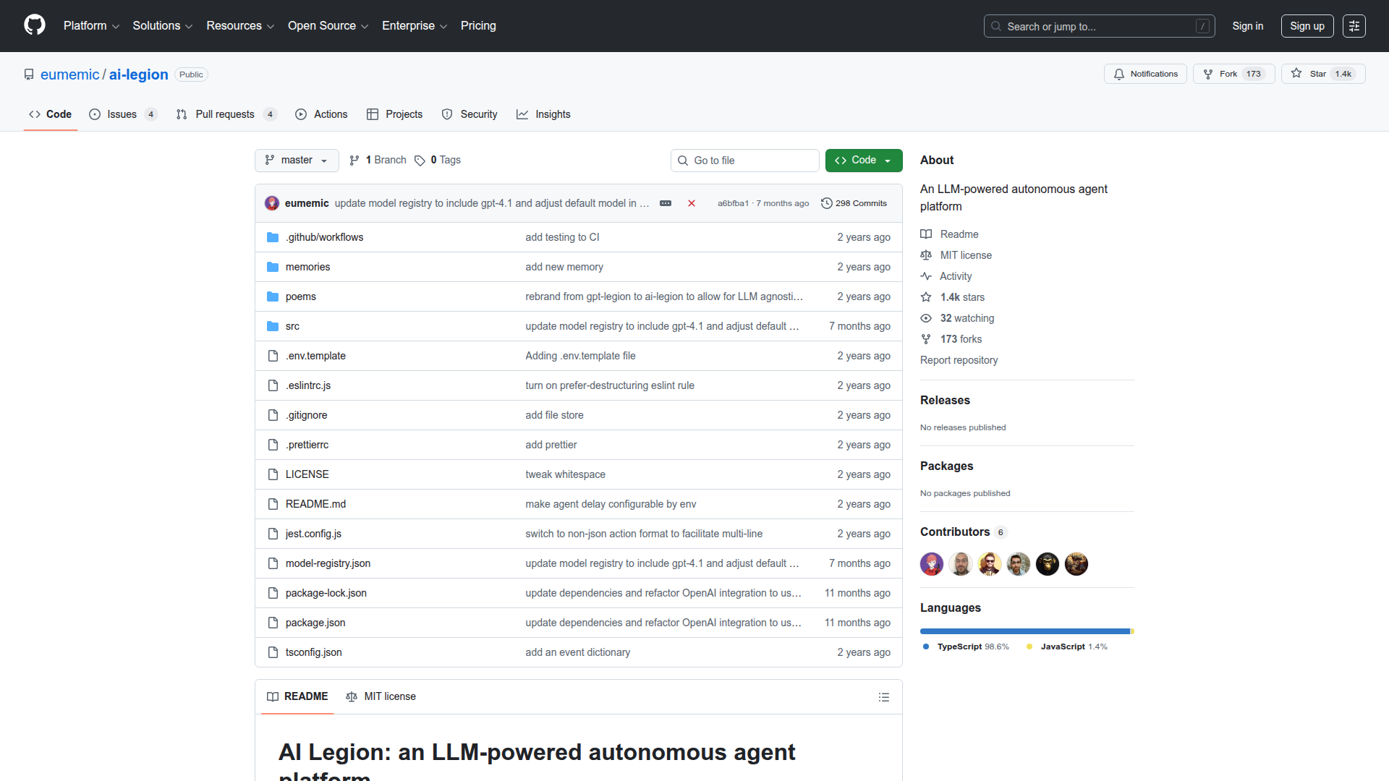This screenshot has width=1389, height=781.
Task: Open the master branch dropdown
Action: tap(296, 160)
